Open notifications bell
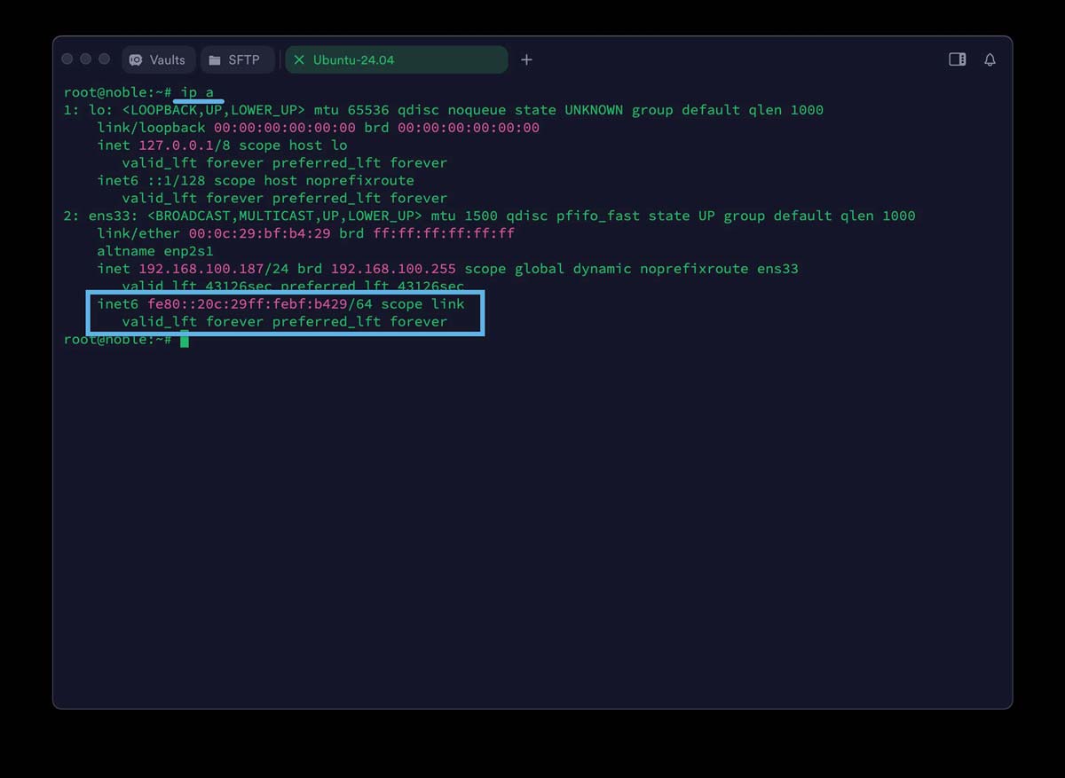1065x778 pixels. pyautogui.click(x=990, y=59)
